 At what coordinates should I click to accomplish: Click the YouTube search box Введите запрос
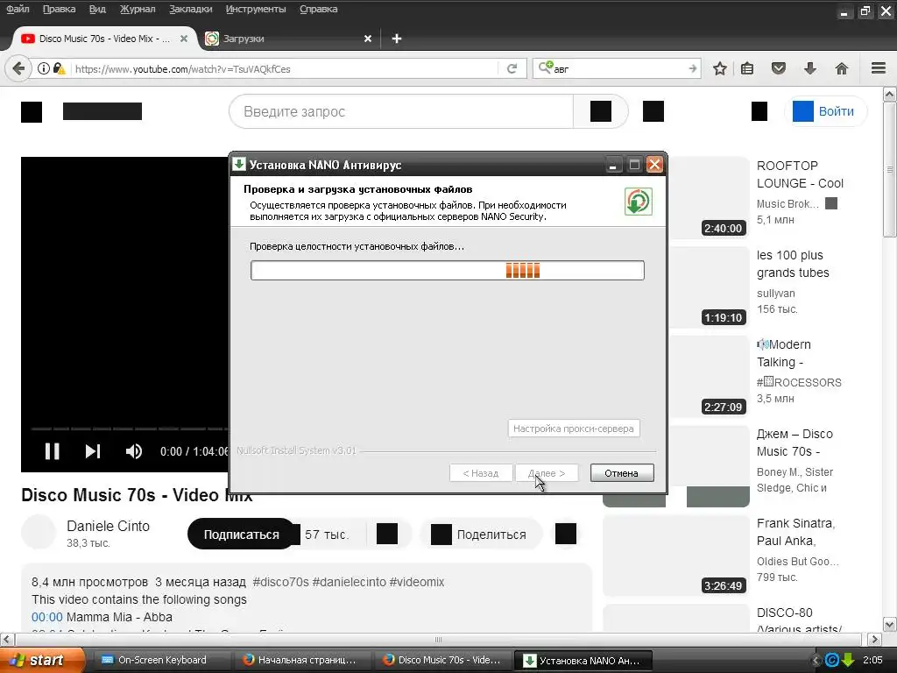coord(401,111)
